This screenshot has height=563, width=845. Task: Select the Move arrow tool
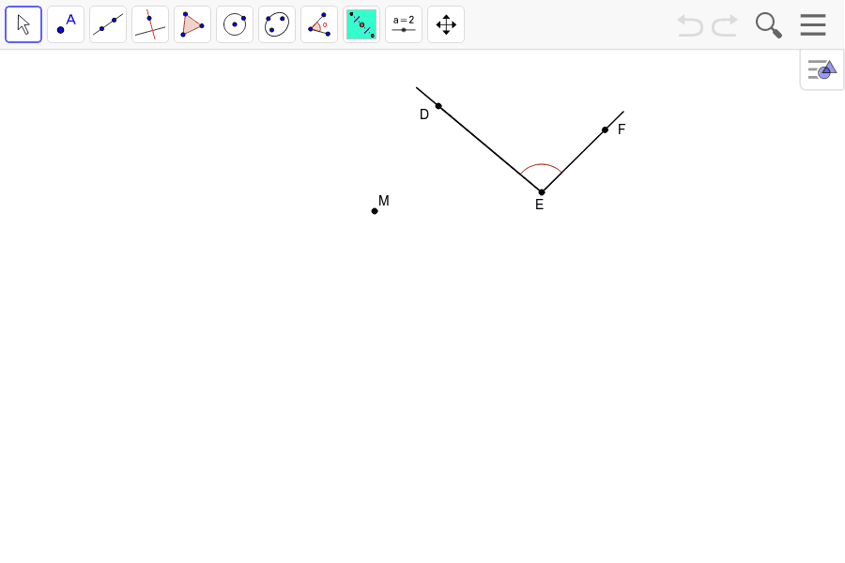click(x=23, y=24)
